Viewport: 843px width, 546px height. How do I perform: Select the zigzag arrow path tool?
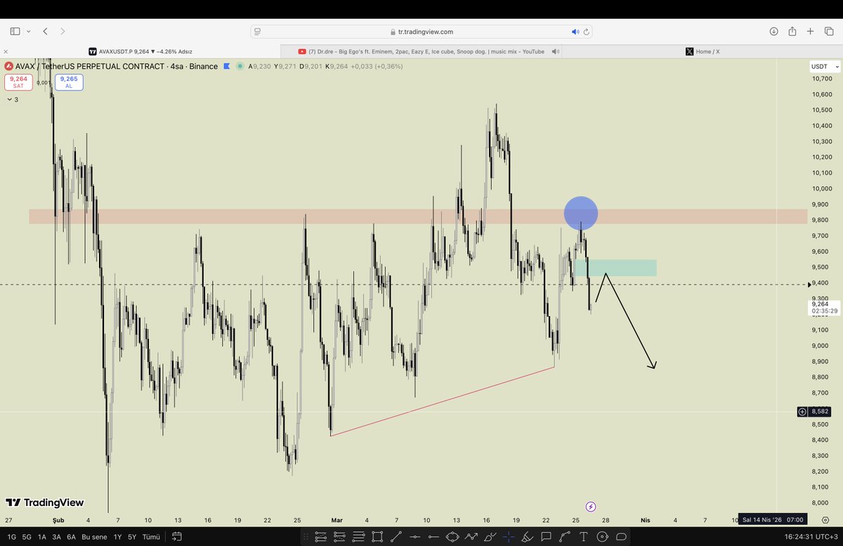tap(471, 537)
